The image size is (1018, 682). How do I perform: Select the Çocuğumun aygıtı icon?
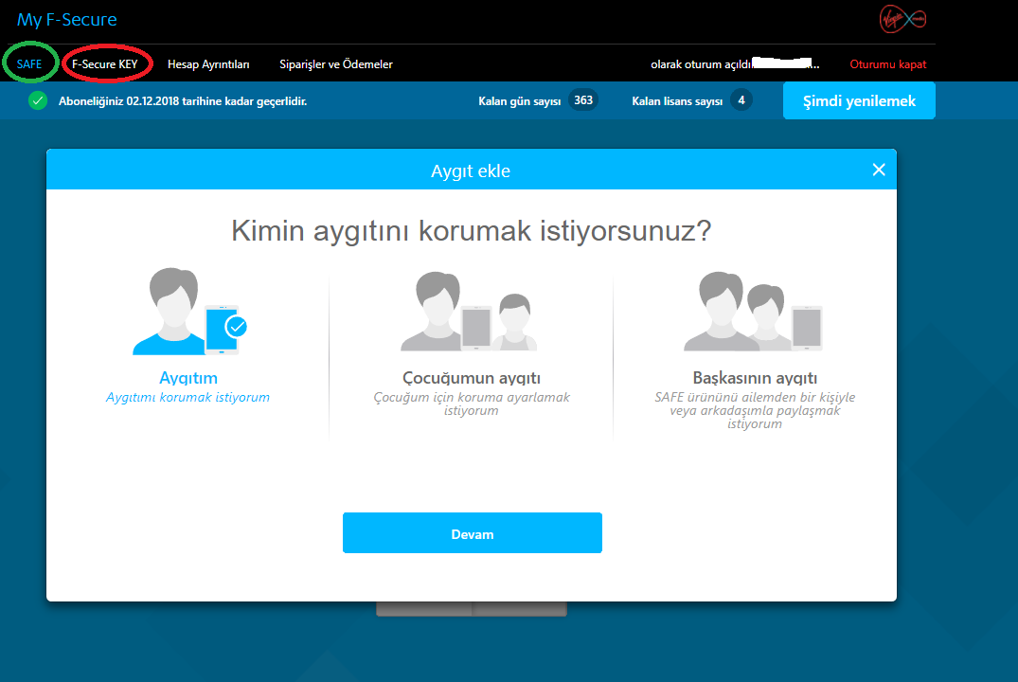pos(470,311)
